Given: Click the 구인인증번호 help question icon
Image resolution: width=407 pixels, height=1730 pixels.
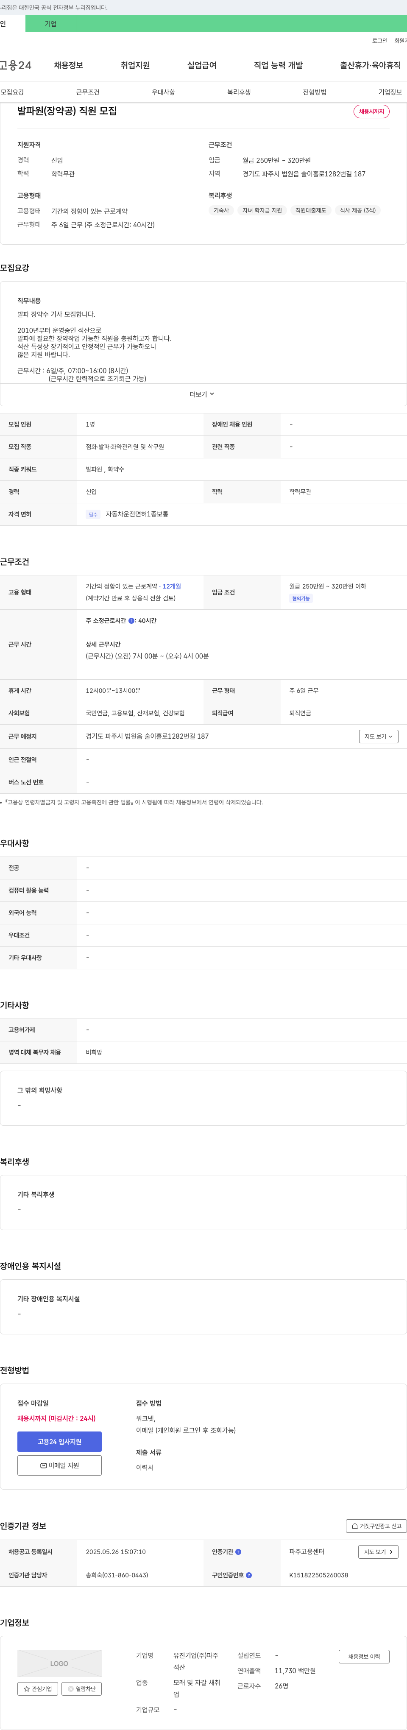Looking at the screenshot, I should click(249, 1575).
